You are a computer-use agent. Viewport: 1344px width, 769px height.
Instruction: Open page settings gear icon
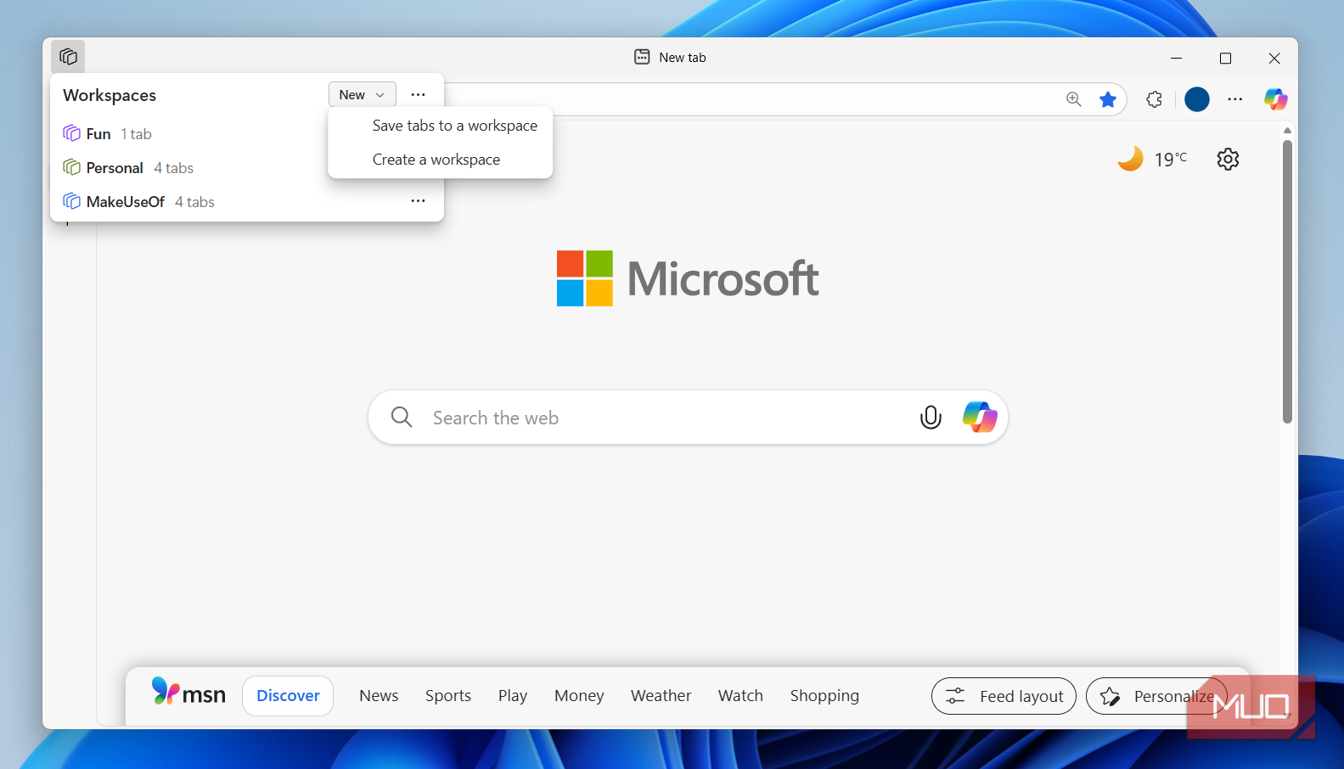pos(1228,159)
